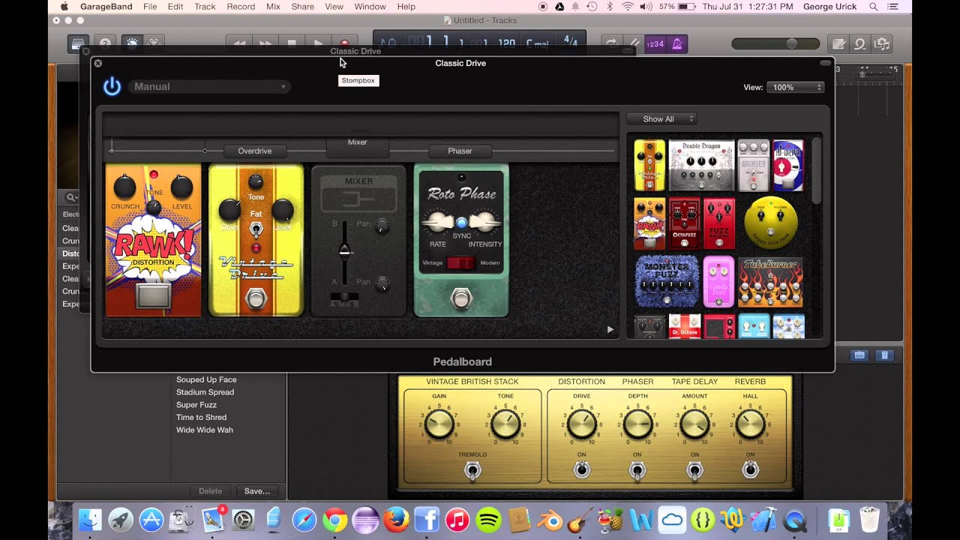Toggle the count-in 1234 button

coord(655,43)
